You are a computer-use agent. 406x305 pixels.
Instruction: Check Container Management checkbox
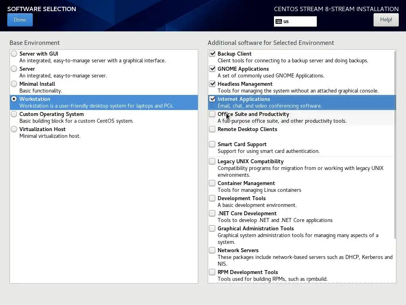[x=212, y=183]
